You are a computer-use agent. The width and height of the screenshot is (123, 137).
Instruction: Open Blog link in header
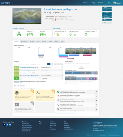pos(109,3)
